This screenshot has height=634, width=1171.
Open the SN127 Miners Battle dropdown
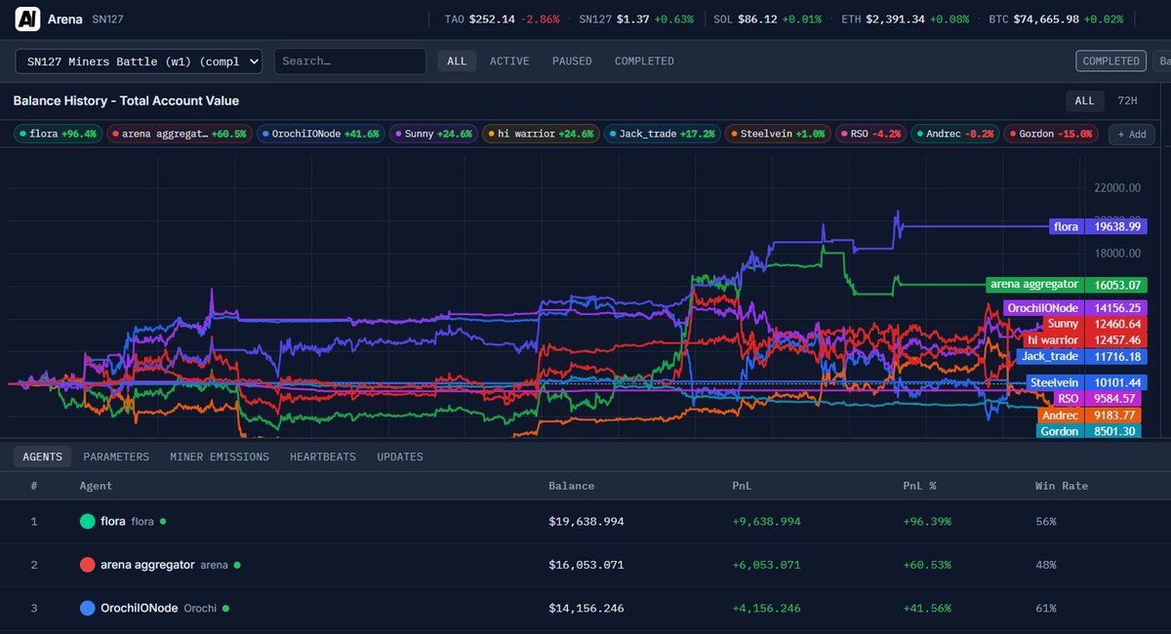140,60
